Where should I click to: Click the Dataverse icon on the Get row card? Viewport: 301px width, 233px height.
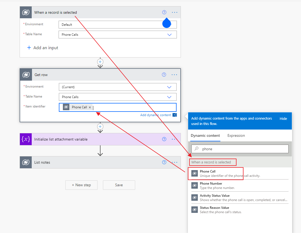[26, 75]
